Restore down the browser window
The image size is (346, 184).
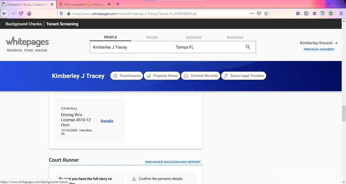pos(328,4)
